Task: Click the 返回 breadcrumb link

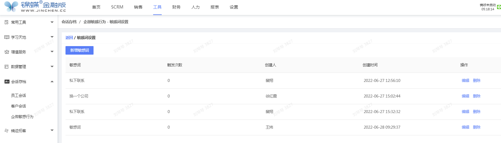Action: coord(69,38)
